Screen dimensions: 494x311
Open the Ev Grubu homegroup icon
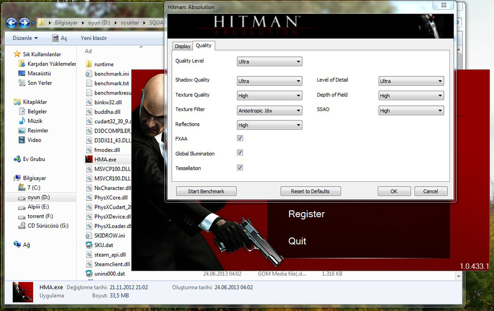point(17,159)
